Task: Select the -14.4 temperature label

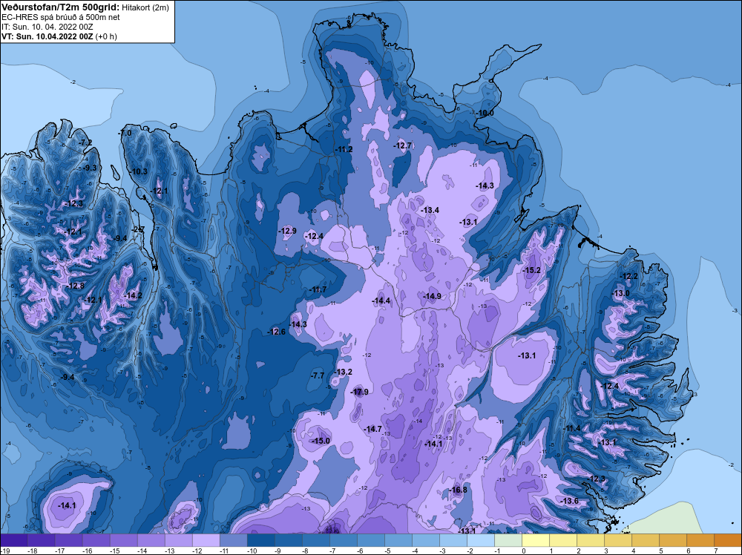Action: click(381, 301)
